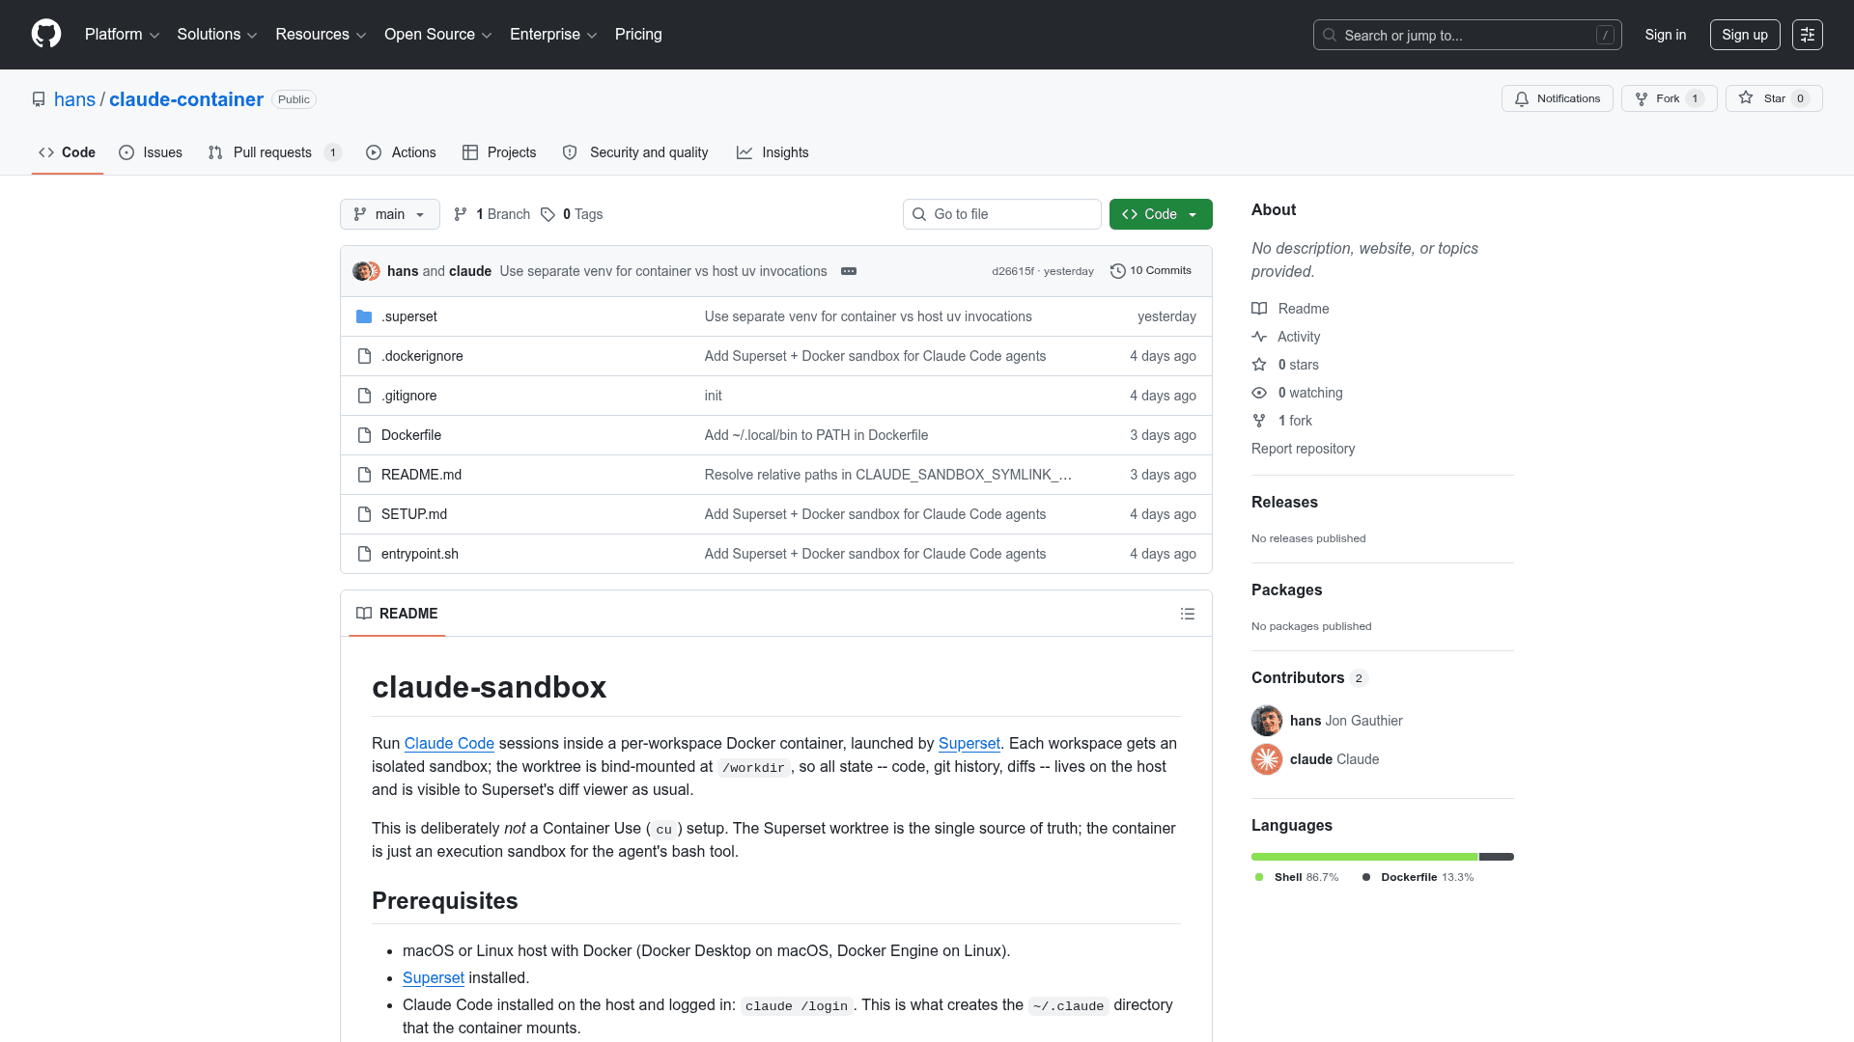
Task: Open the Contributors heading link
Action: click(1309, 677)
